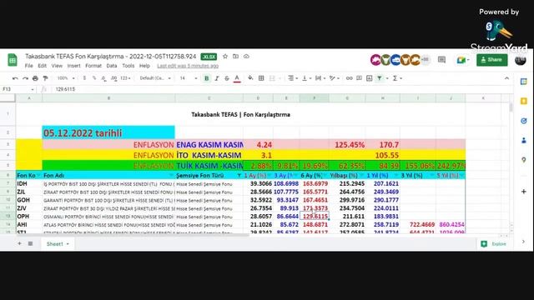Image resolution: width=534 pixels, height=300 pixels.
Task: Click the Explore button
Action: click(x=494, y=244)
